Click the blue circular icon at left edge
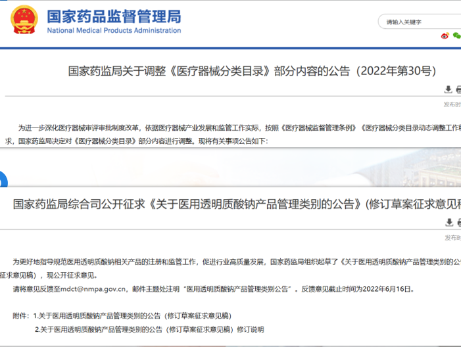Viewport: 461px width, 347px height. point(2,180)
